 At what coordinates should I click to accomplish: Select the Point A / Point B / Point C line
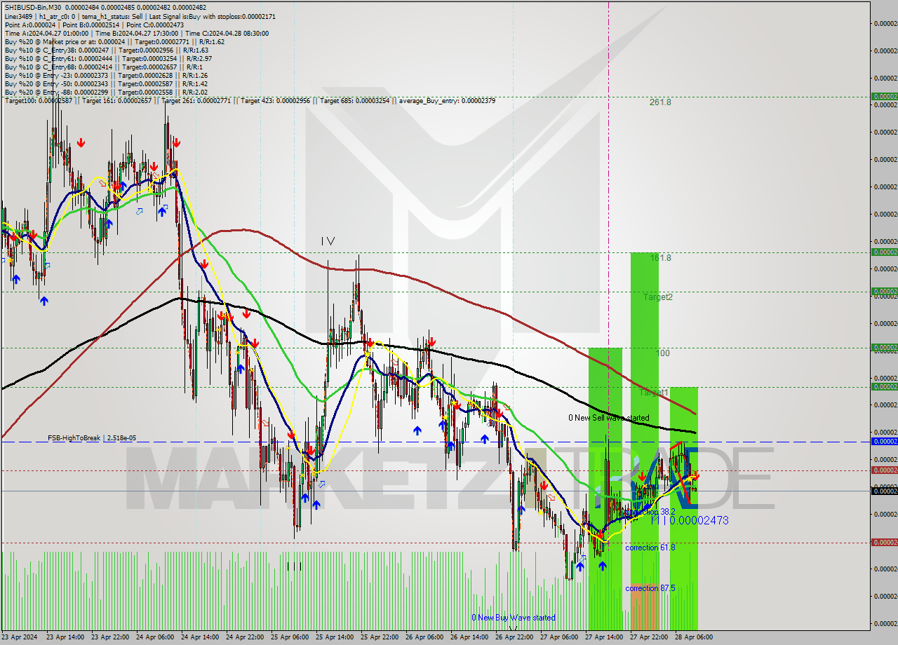tap(94, 25)
